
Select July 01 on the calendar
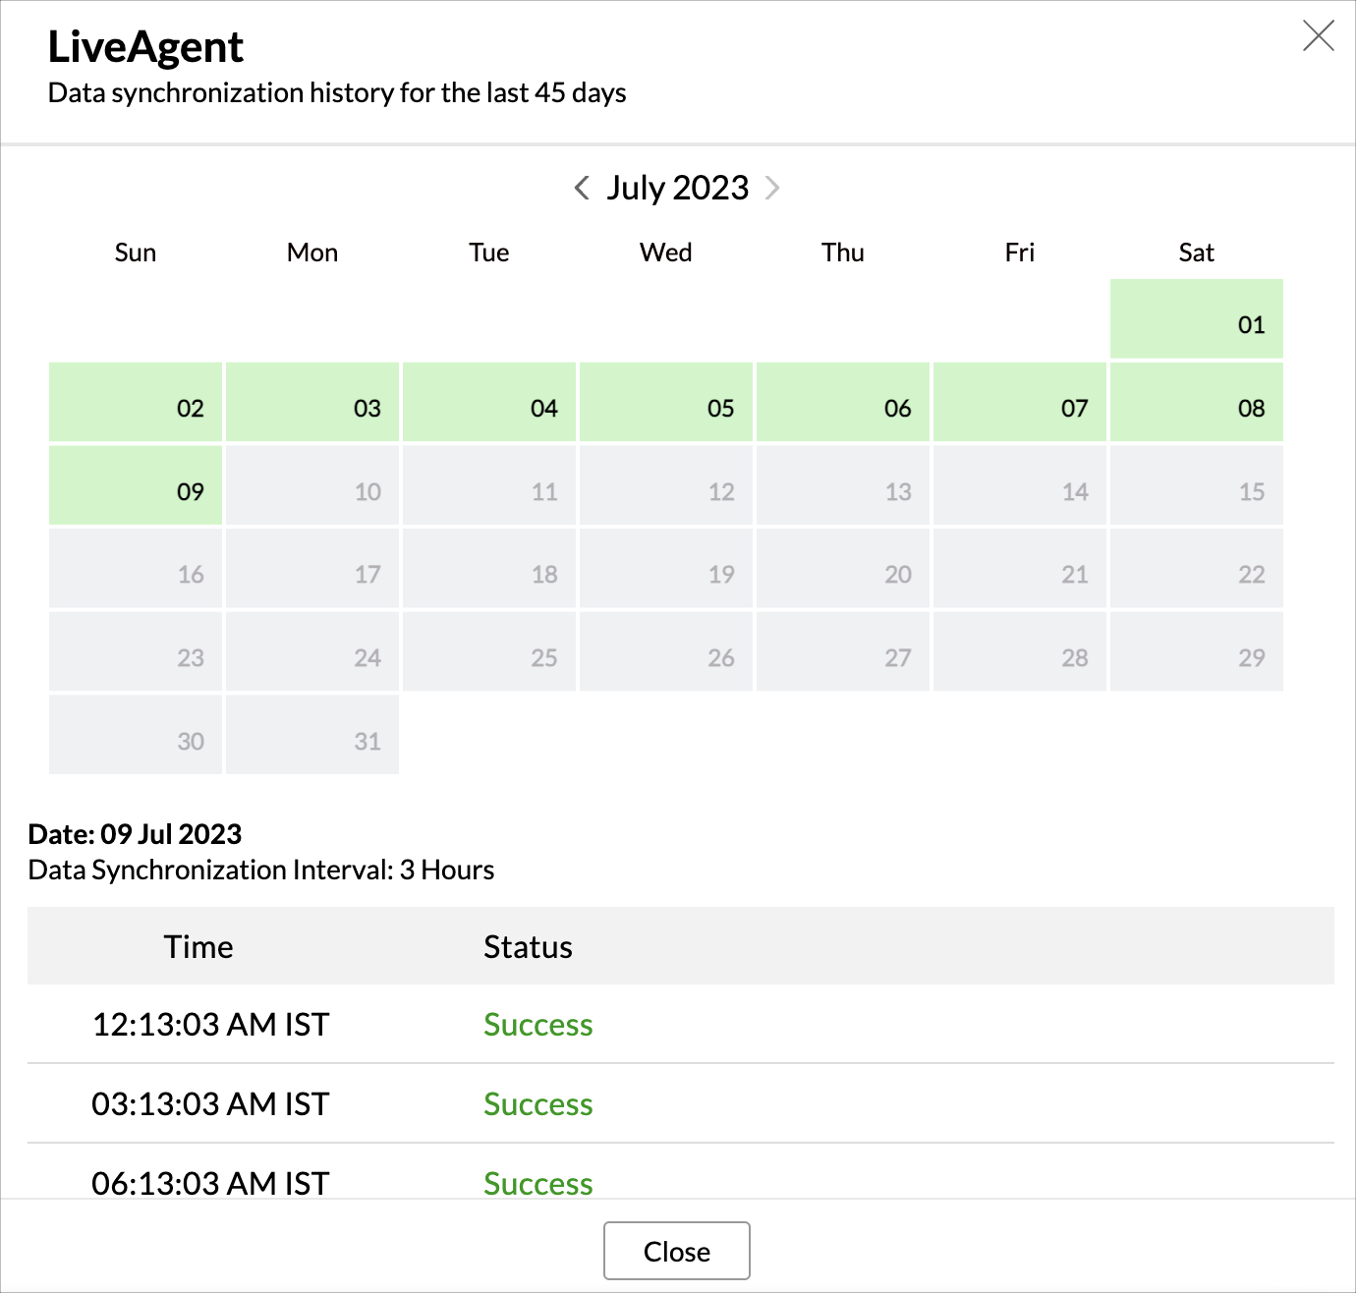1196,319
